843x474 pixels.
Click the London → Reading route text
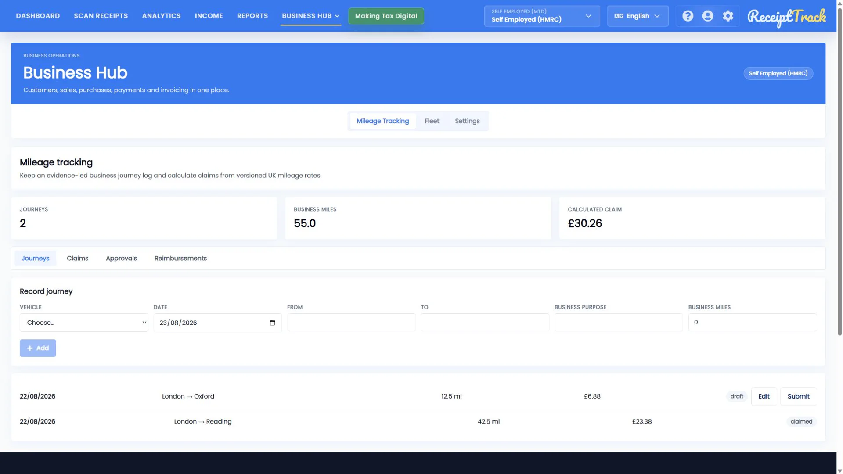pos(202,422)
